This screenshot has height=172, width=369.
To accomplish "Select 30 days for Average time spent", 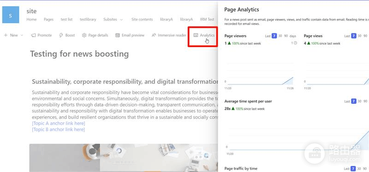I will coord(359,101).
